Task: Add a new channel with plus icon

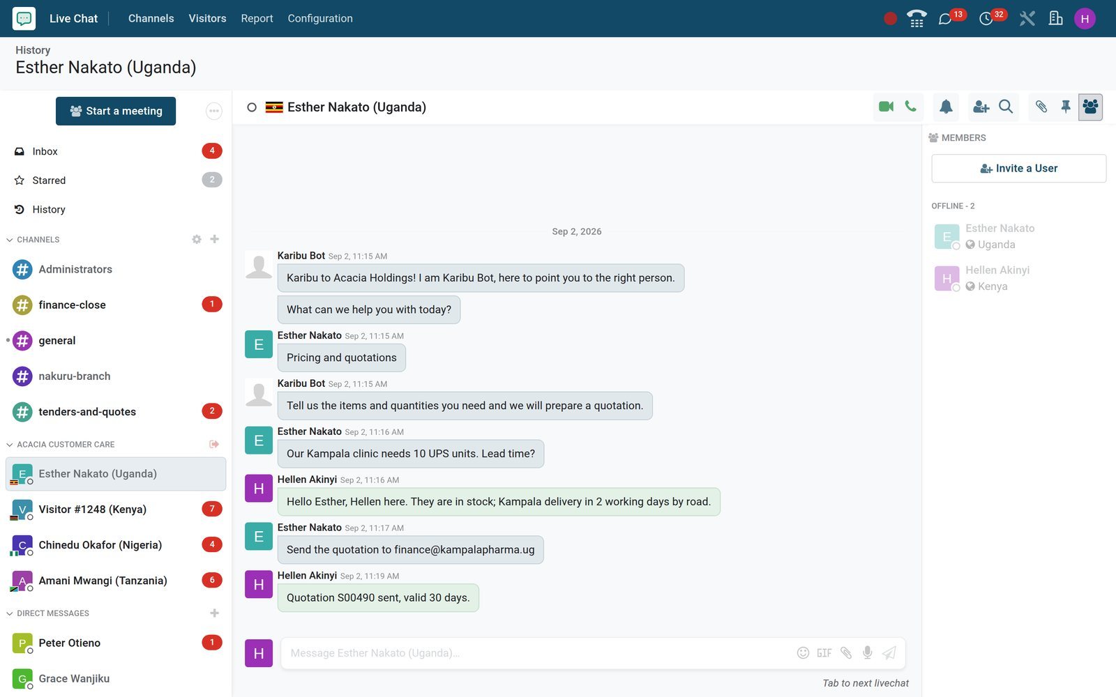Action: pyautogui.click(x=215, y=239)
